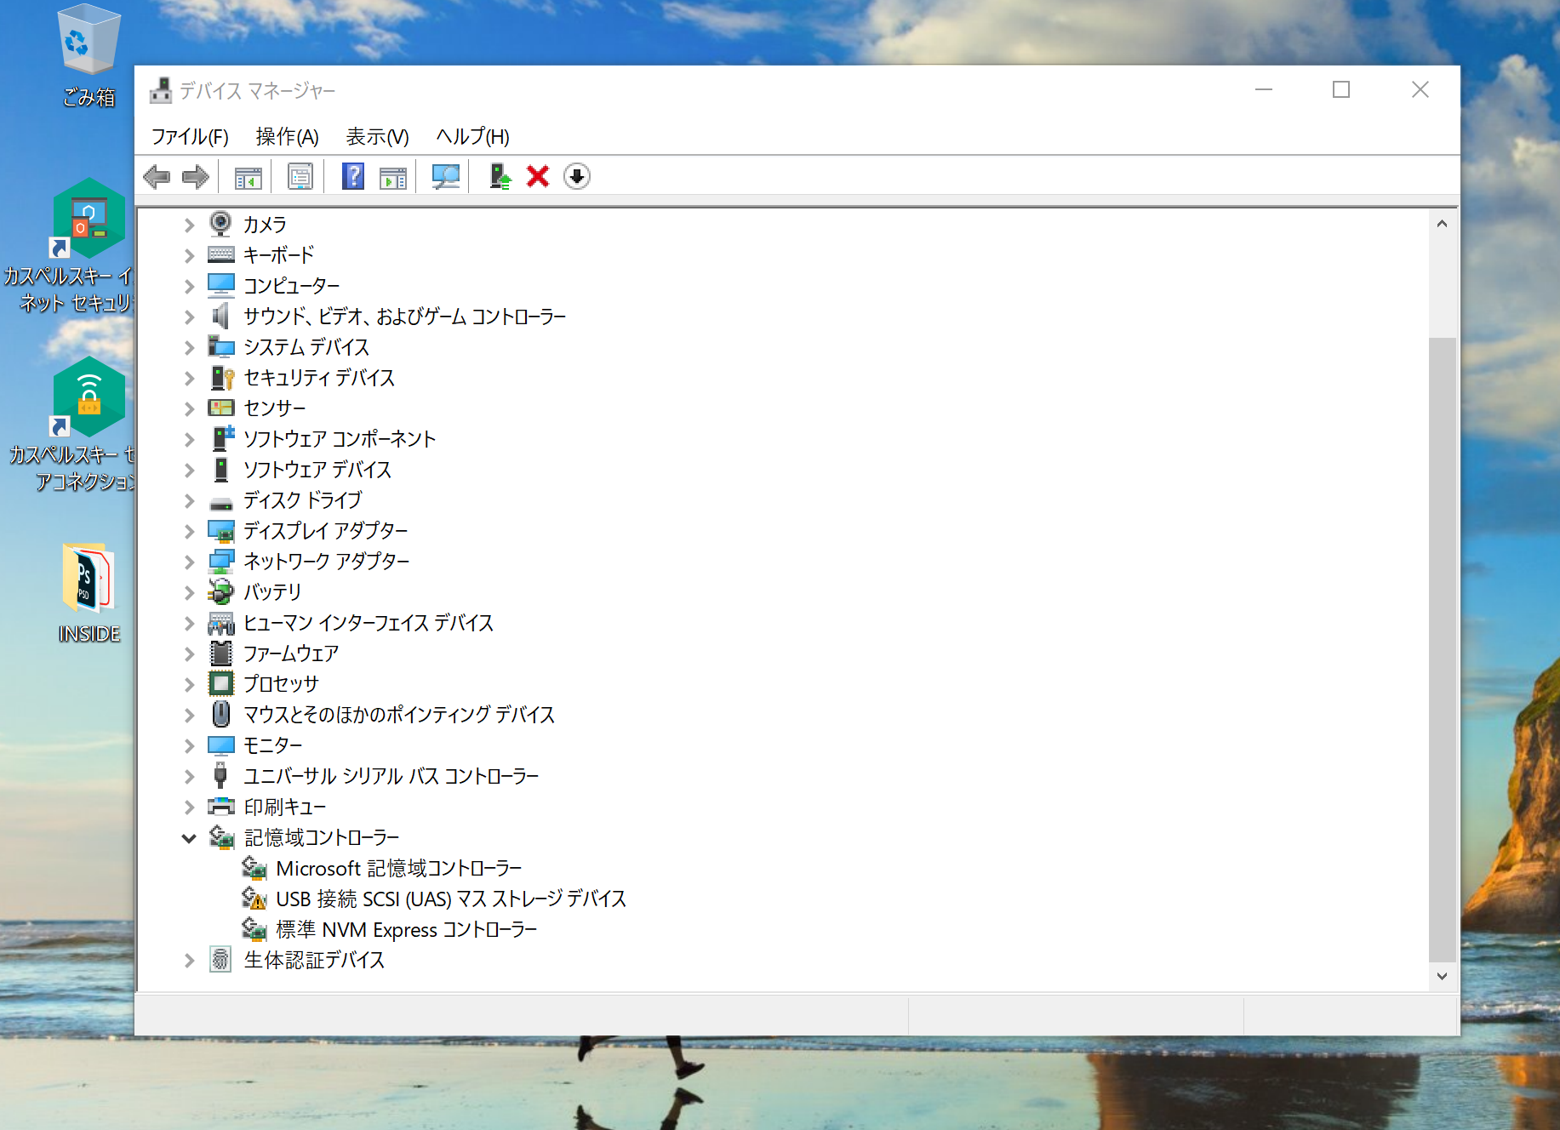Expand the ネットワーク アダプター category
Screen dimensions: 1560x1130
click(189, 562)
